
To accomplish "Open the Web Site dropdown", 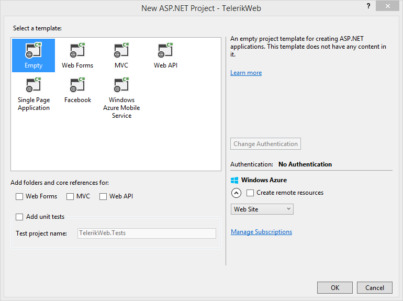I will [x=262, y=209].
